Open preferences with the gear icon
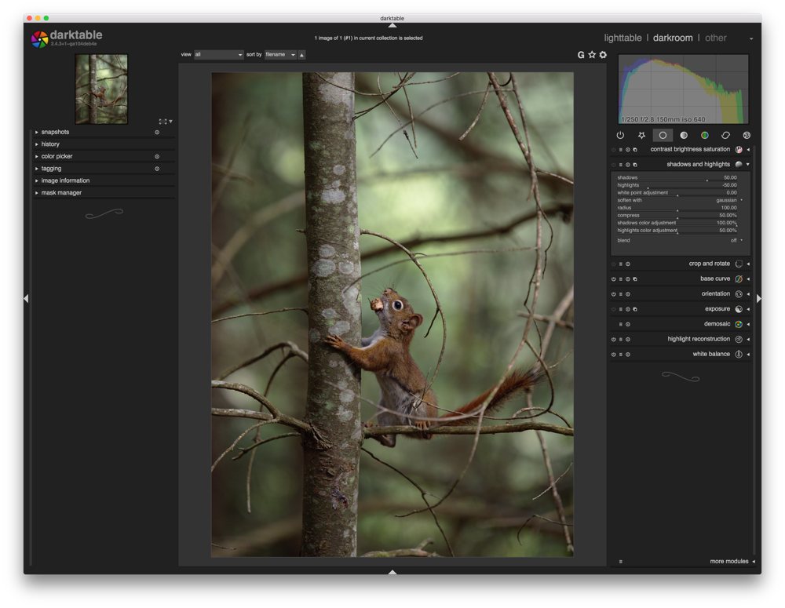Screen dimensions: 785x608 [603, 55]
